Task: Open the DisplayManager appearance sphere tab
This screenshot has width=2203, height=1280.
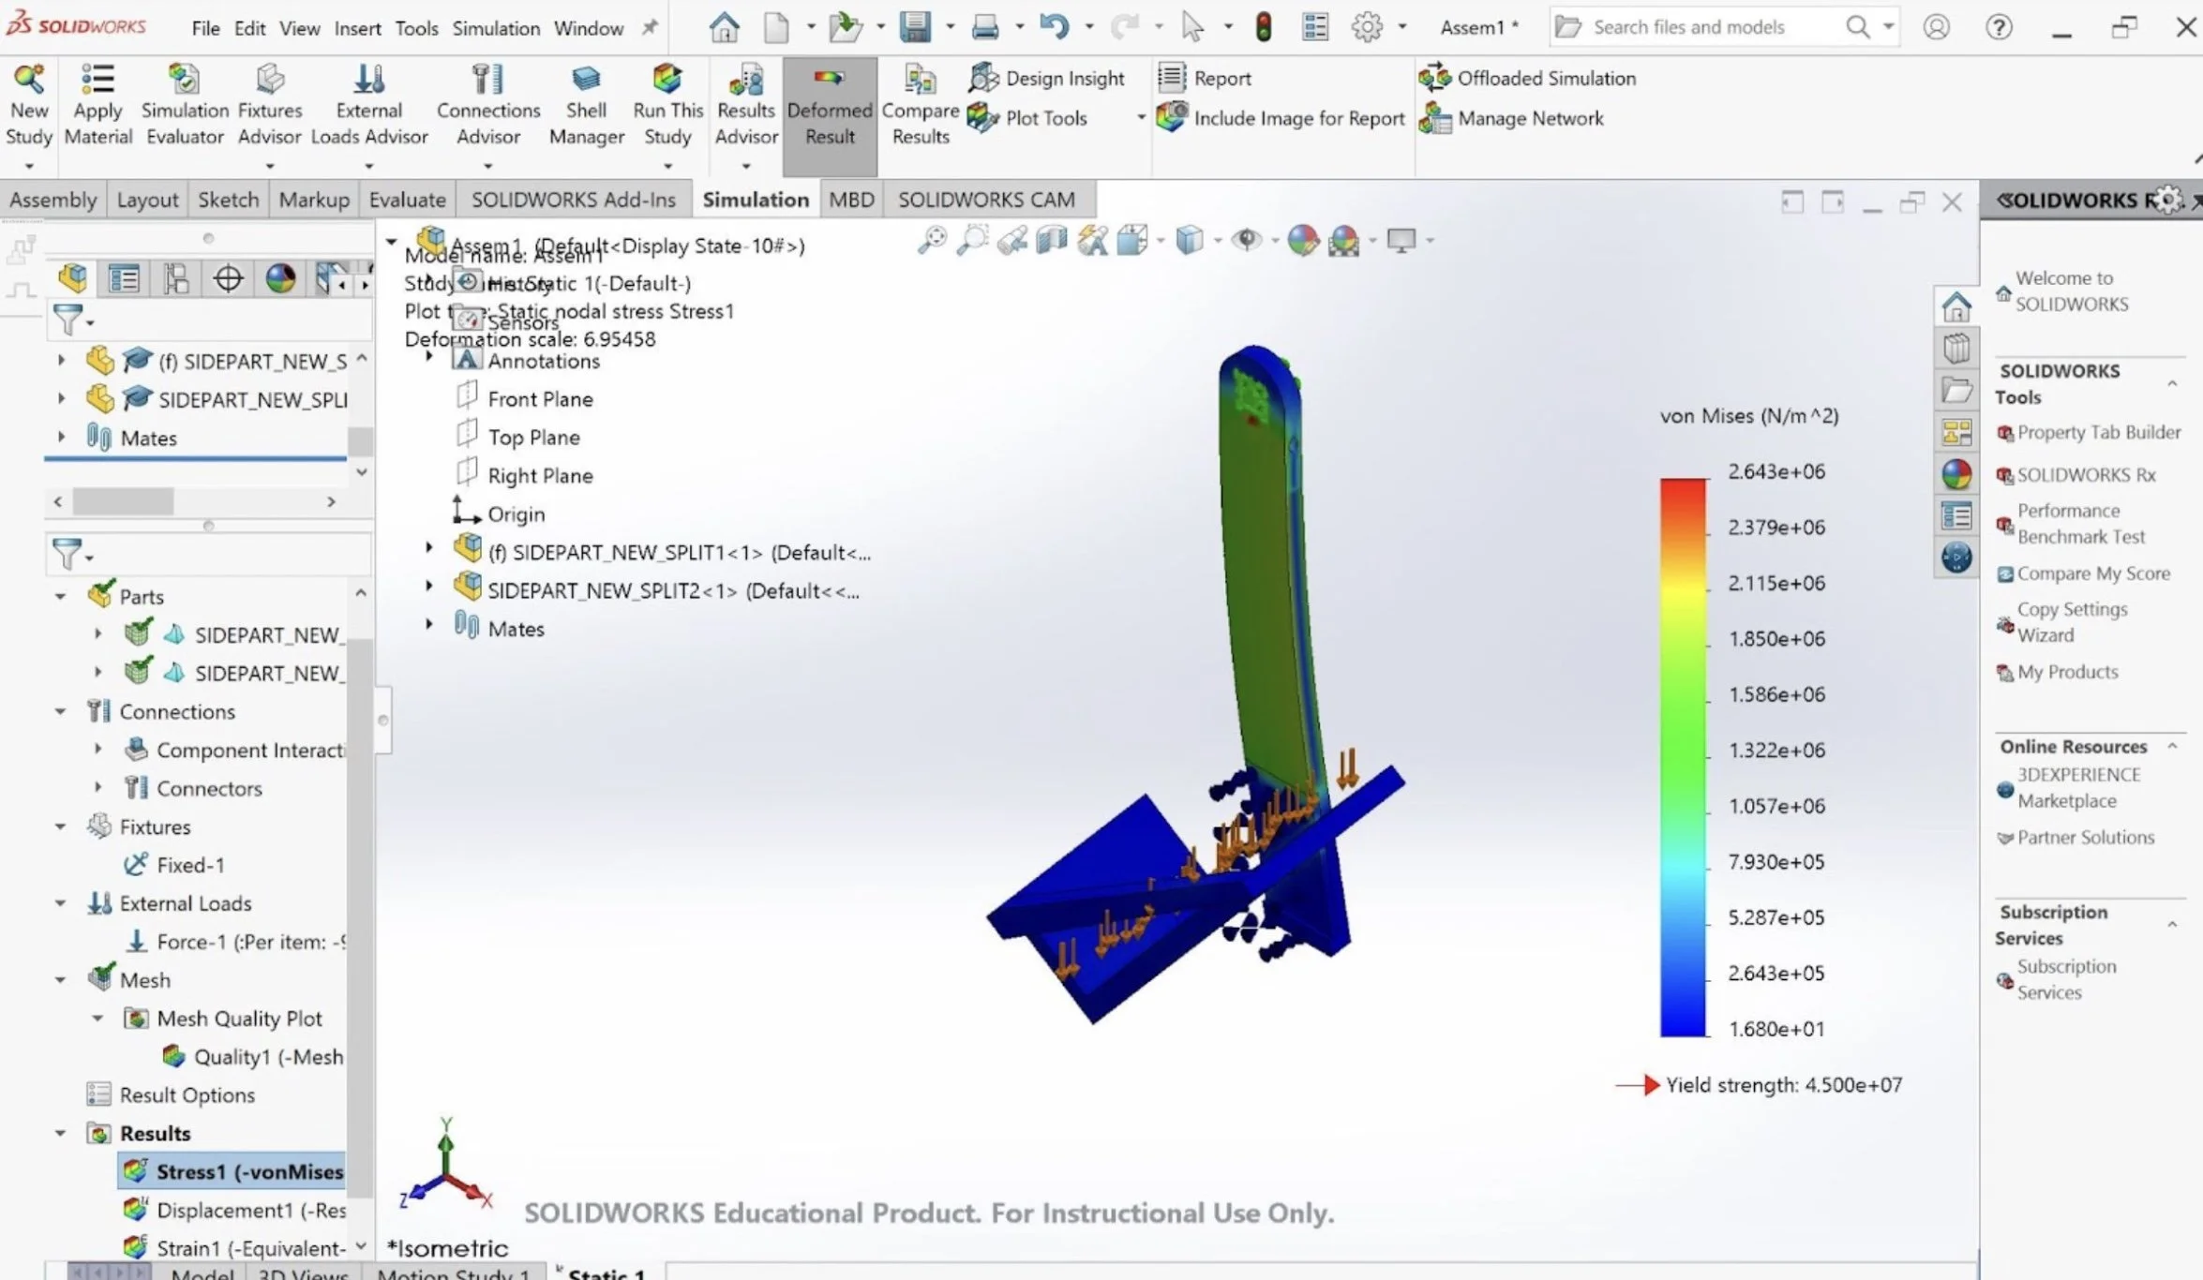Action: (x=280, y=278)
